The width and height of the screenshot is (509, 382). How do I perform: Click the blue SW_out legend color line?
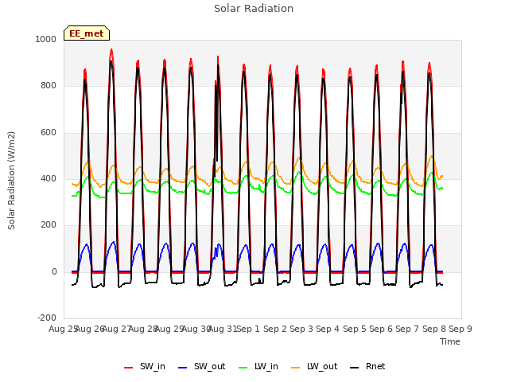coord(183,368)
